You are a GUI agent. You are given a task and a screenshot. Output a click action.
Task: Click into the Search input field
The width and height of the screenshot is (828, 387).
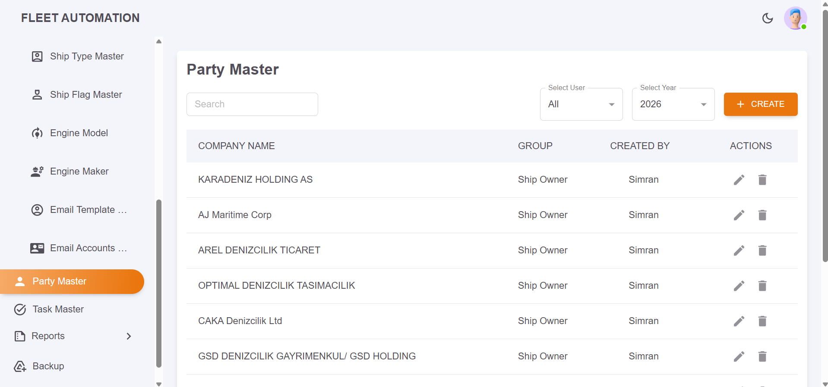[x=252, y=104]
